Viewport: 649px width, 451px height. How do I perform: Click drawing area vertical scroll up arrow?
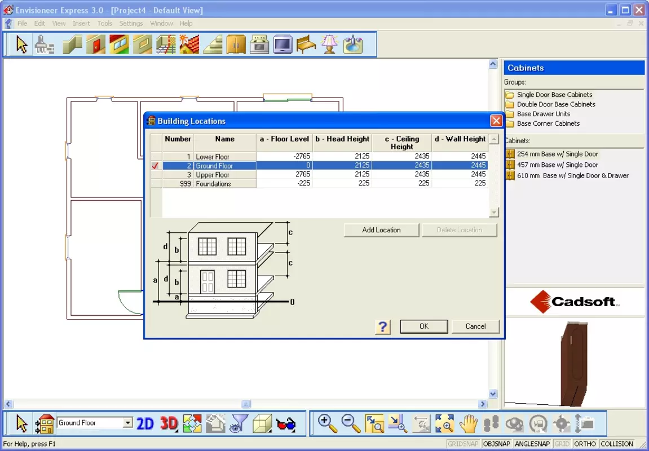click(493, 64)
